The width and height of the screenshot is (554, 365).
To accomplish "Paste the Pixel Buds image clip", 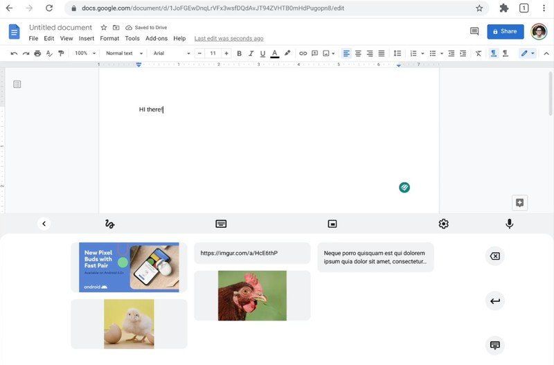I will pyautogui.click(x=129, y=267).
